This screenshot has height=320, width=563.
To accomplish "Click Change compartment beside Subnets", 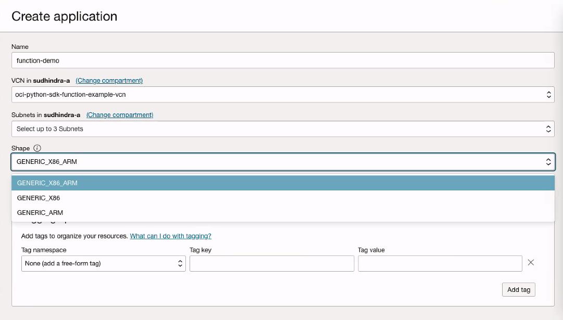I will pyautogui.click(x=119, y=114).
